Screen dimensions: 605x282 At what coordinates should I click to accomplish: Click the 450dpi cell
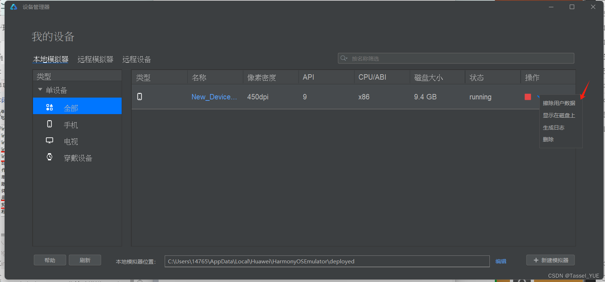[258, 97]
